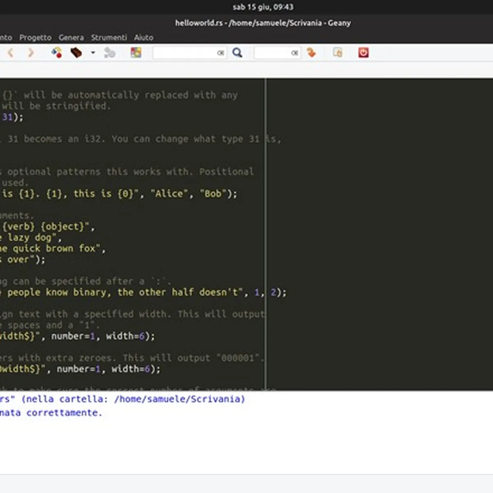This screenshot has width=493, height=493.
Task: Click the comment can be specified after a
Action: click(x=85, y=281)
